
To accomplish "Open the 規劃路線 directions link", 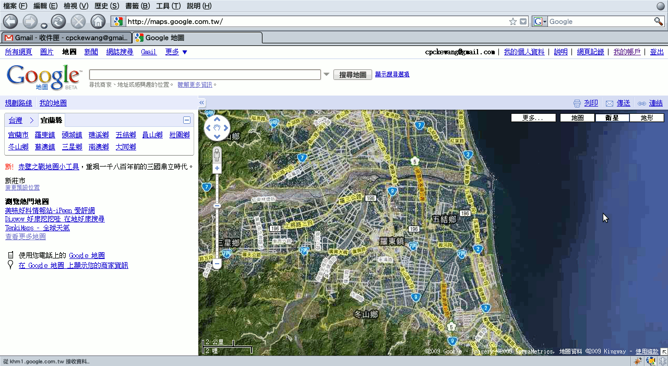I will click(x=18, y=103).
